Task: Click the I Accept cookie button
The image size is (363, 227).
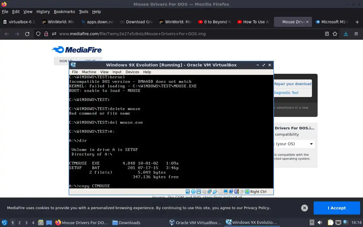Action: click(x=337, y=208)
